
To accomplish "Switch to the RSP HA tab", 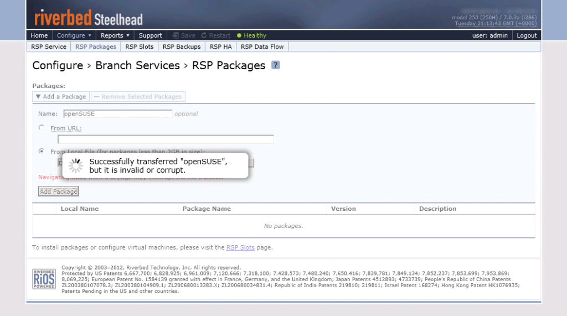I will point(220,46).
